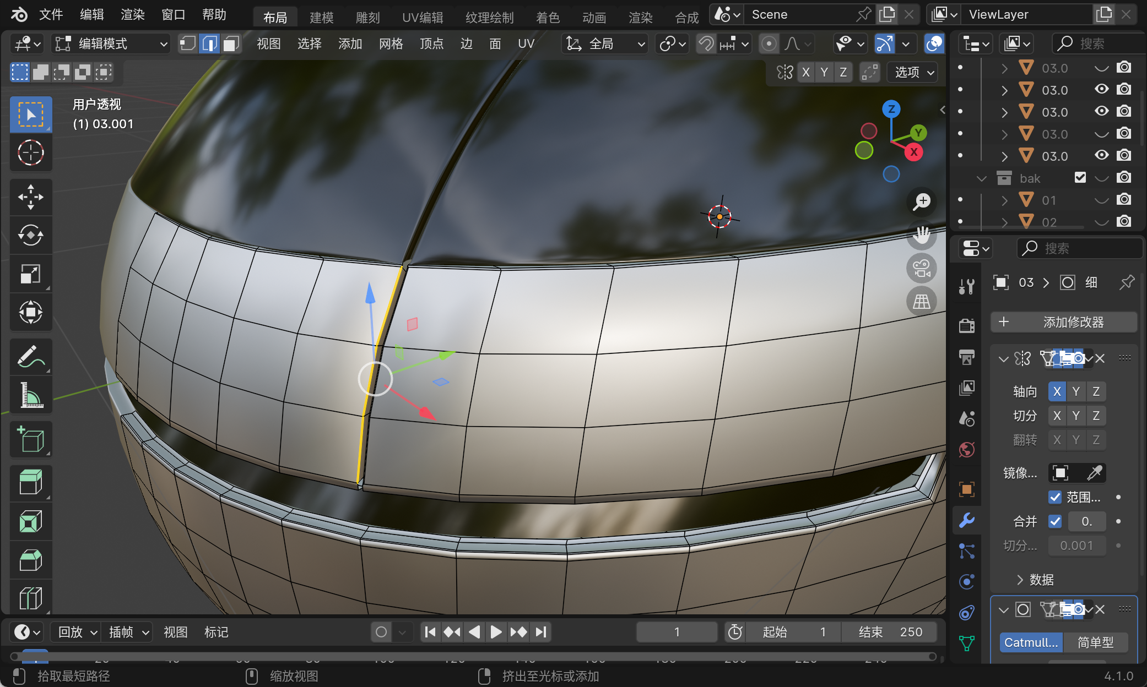Select the Inset Faces tool
Viewport: 1147px width, 687px height.
tap(31, 521)
